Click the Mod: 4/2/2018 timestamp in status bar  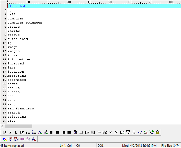pyautogui.click(x=139, y=146)
